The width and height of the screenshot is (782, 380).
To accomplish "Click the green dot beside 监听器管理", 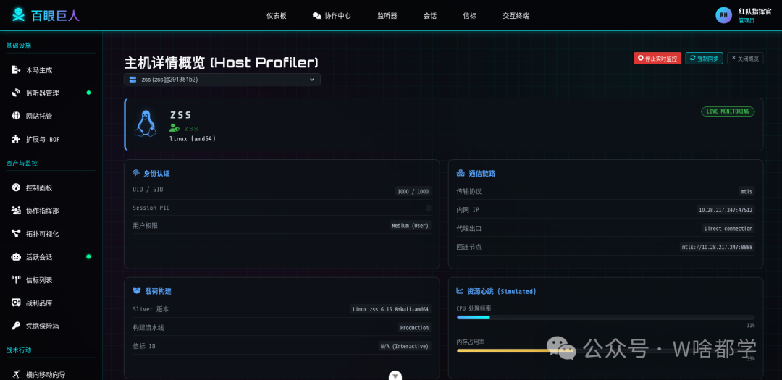I will (89, 93).
